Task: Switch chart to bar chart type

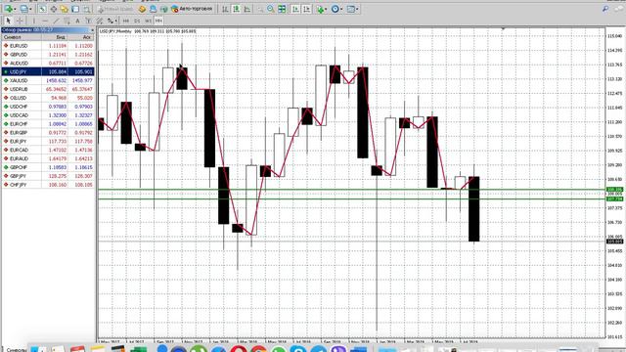Action: [x=225, y=9]
